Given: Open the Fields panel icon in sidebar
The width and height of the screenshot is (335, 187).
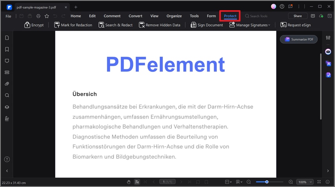Looking at the screenshot, I should click(7, 72).
